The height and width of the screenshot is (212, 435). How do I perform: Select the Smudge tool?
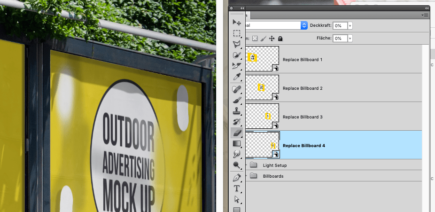point(237,154)
